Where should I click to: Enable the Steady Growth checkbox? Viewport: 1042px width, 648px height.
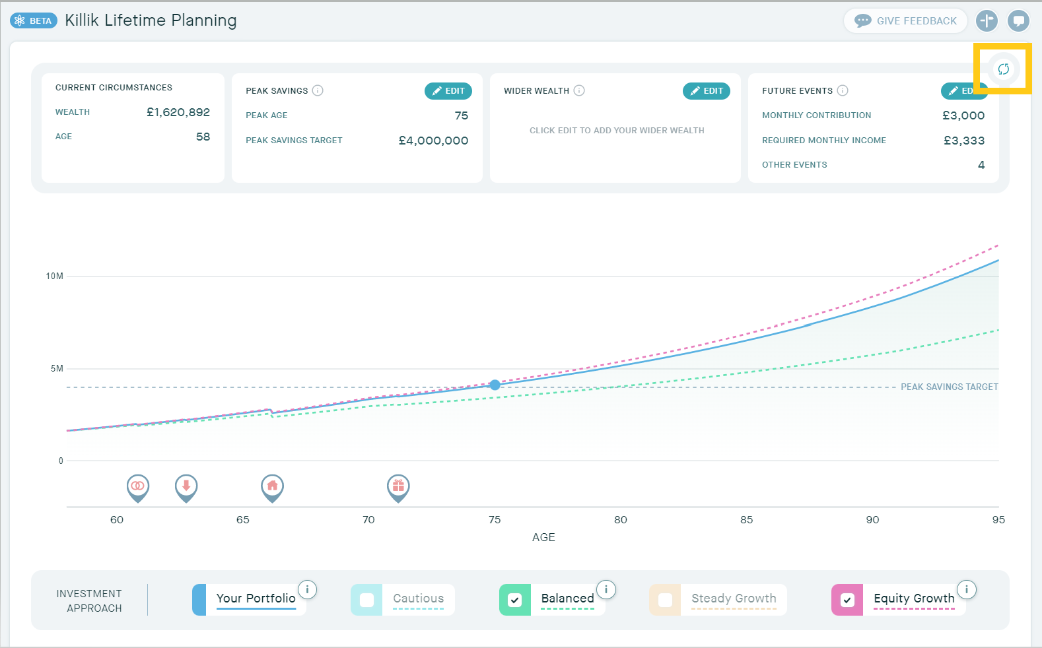click(665, 600)
